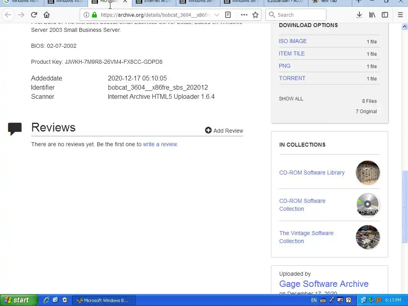
Task: Toggle the sidebars icon
Action: [385, 15]
